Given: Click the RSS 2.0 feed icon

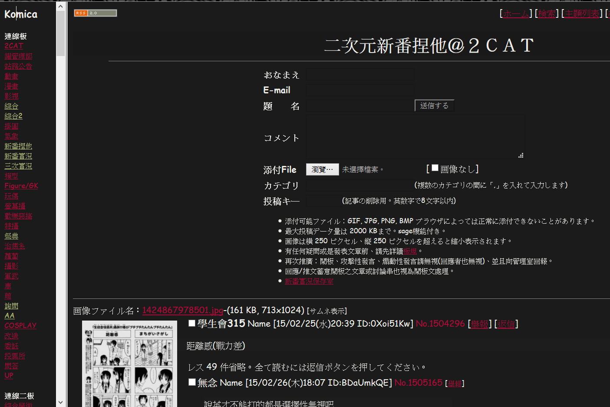Looking at the screenshot, I should coord(95,13).
